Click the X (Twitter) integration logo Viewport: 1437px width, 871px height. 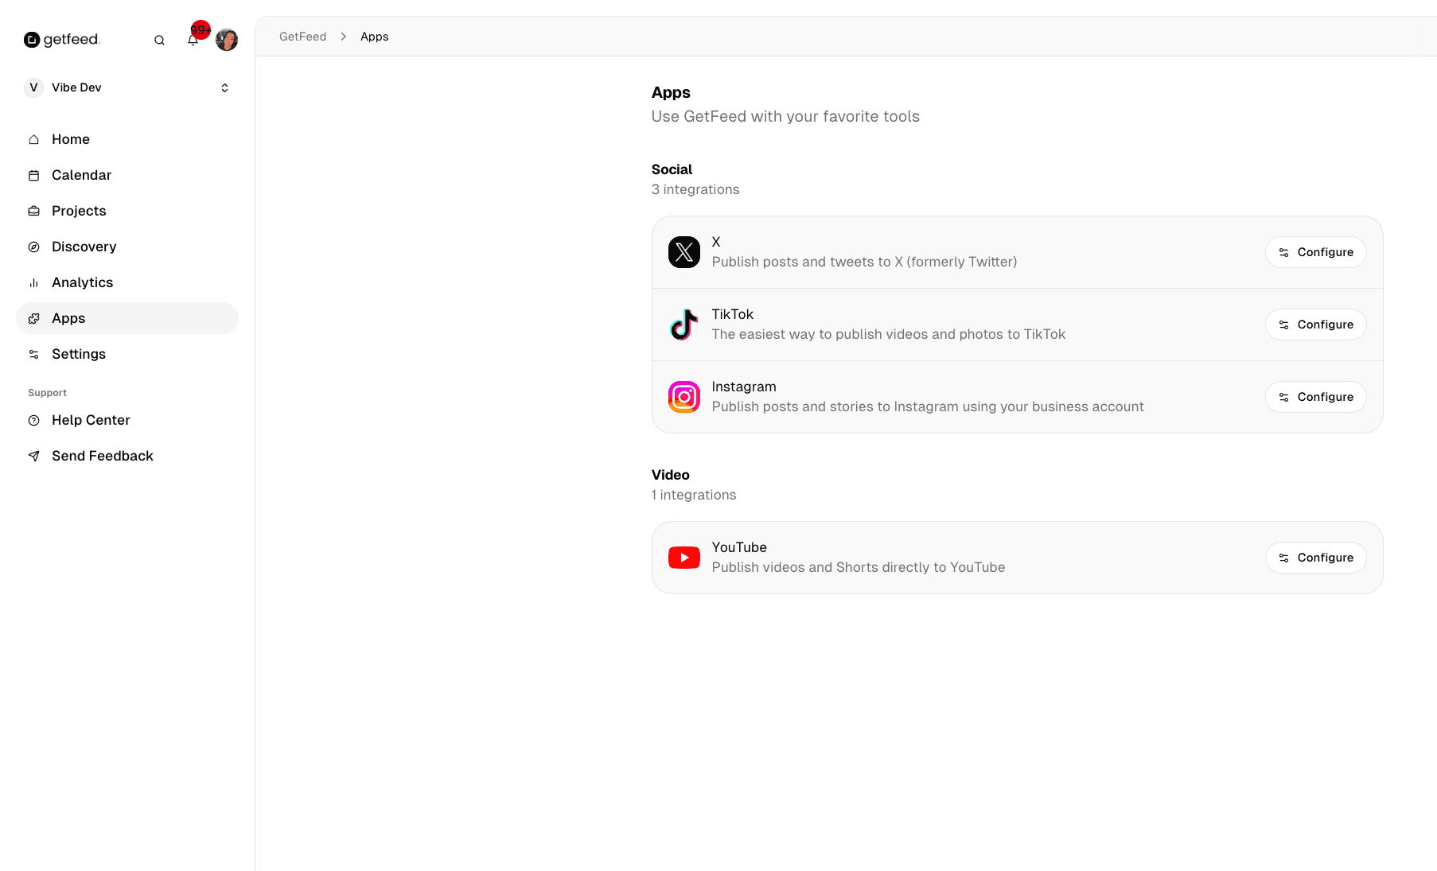(683, 252)
